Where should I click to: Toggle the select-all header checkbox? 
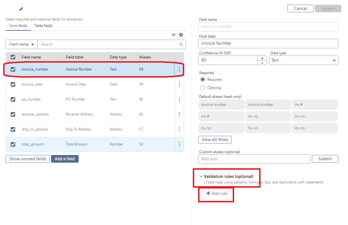[x=13, y=57]
